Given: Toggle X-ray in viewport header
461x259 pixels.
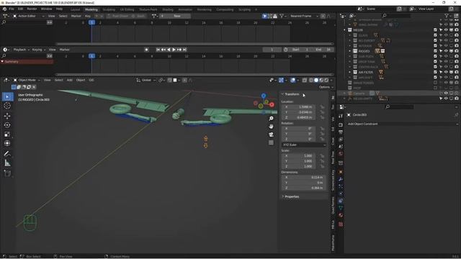Looking at the screenshot, I should (x=305, y=80).
